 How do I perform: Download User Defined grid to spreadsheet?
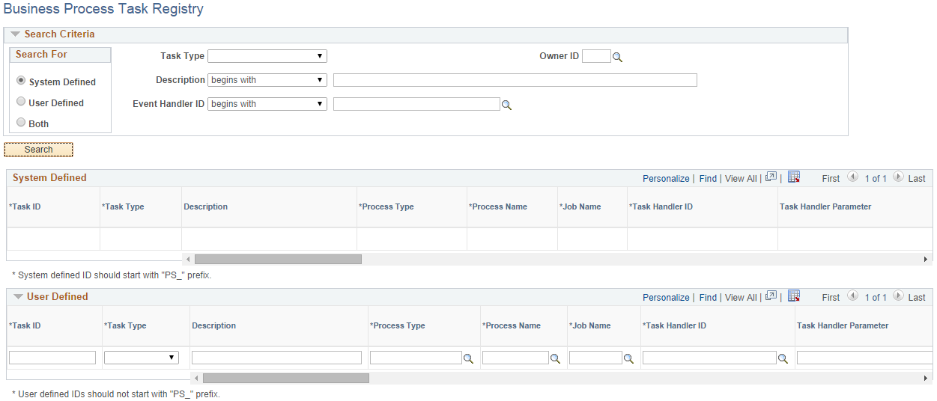coord(794,296)
